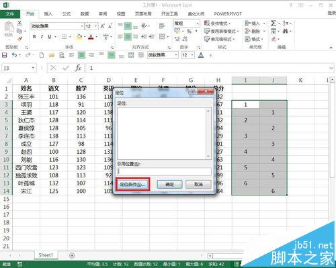336x268 pixels.
Task: Click the Format Painter brush icon
Action: (x=19, y=39)
